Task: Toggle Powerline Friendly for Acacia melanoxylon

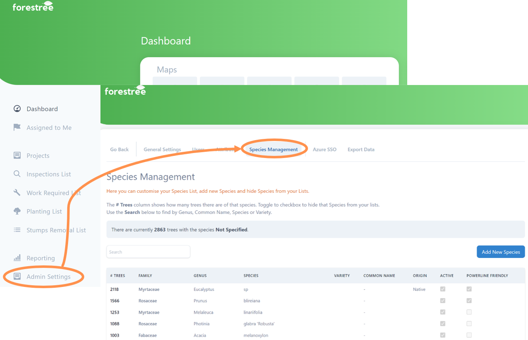Action: (469, 335)
